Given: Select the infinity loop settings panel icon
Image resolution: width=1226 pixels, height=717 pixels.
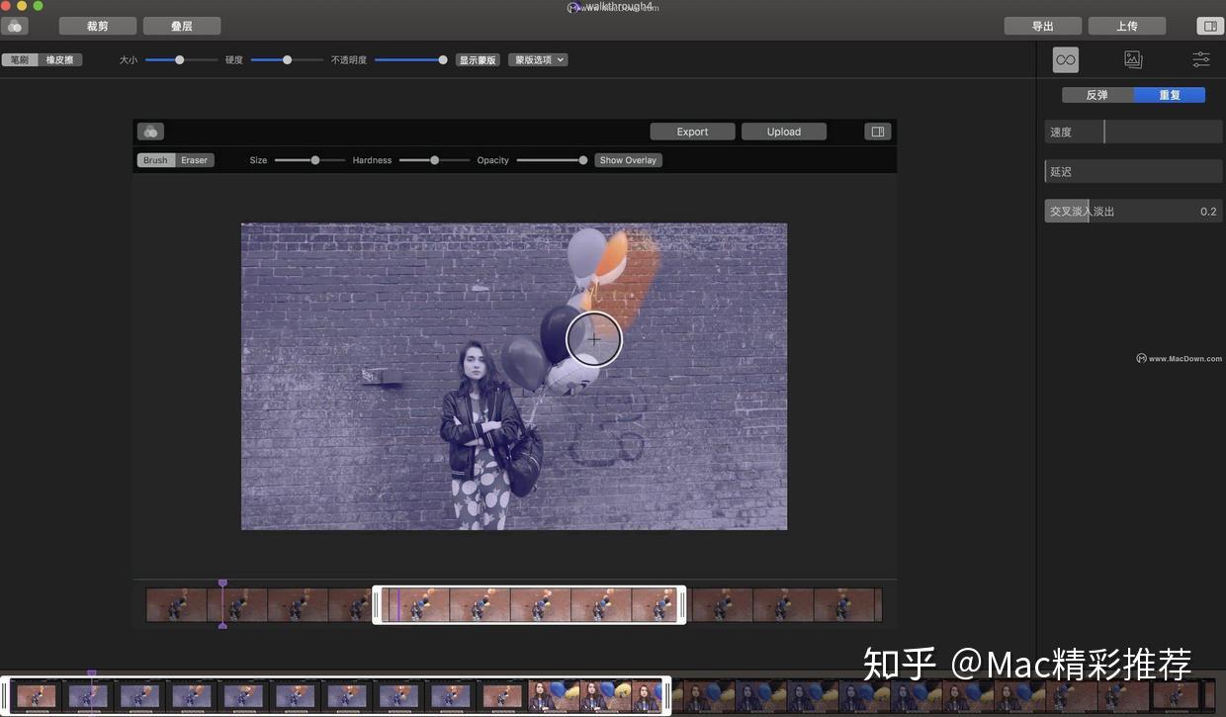Looking at the screenshot, I should pos(1065,59).
